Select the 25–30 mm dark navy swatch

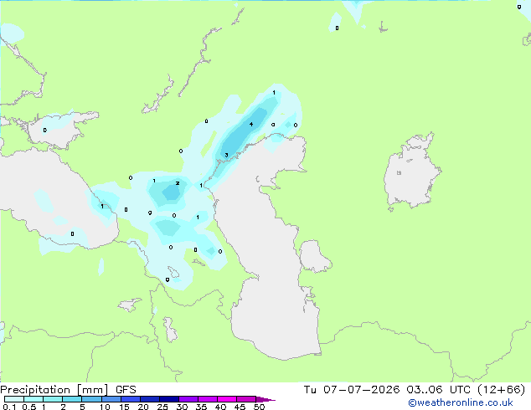[169, 399]
